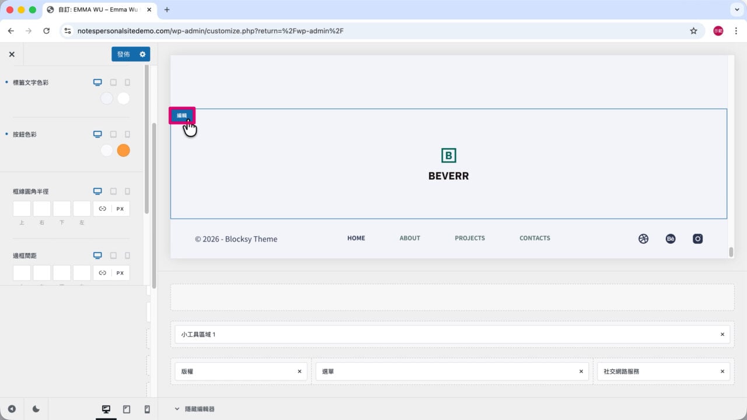747x420 pixels.
Task: Select tablet device icon for 標籤文字色彩
Action: (x=113, y=83)
